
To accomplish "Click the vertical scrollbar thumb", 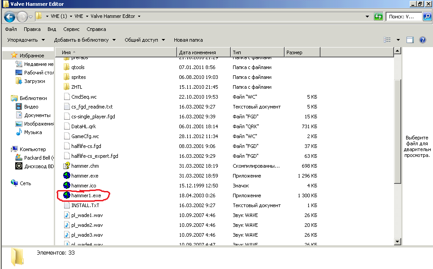I will pos(398,131).
